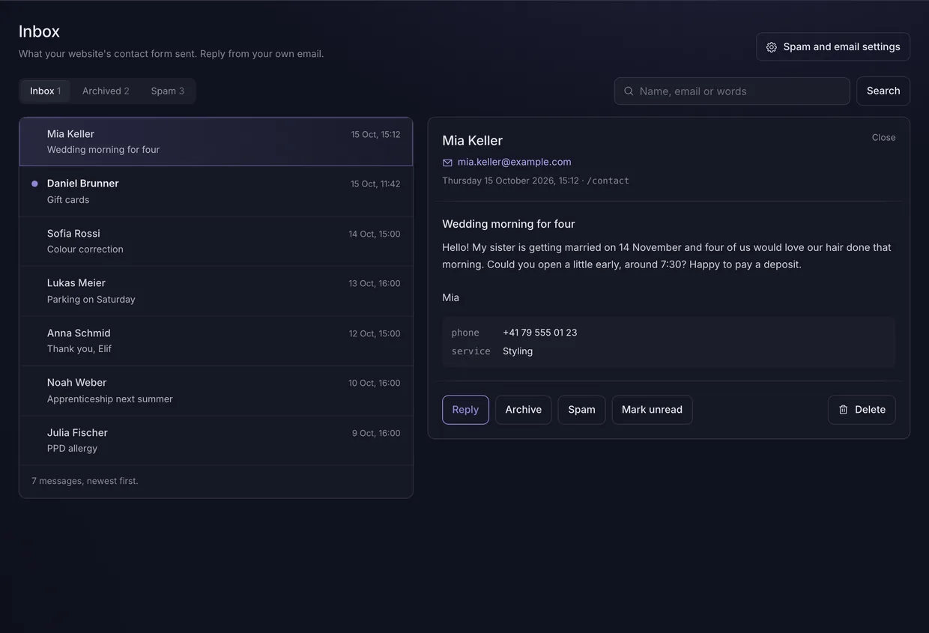
Task: Reply to Mia Keller's message
Action: 465,410
